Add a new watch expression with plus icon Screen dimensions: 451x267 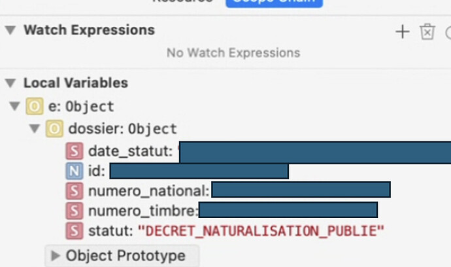403,31
